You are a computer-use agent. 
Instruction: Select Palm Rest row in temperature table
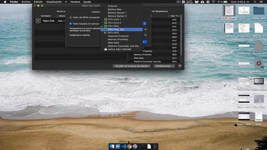pyautogui.click(x=154, y=58)
